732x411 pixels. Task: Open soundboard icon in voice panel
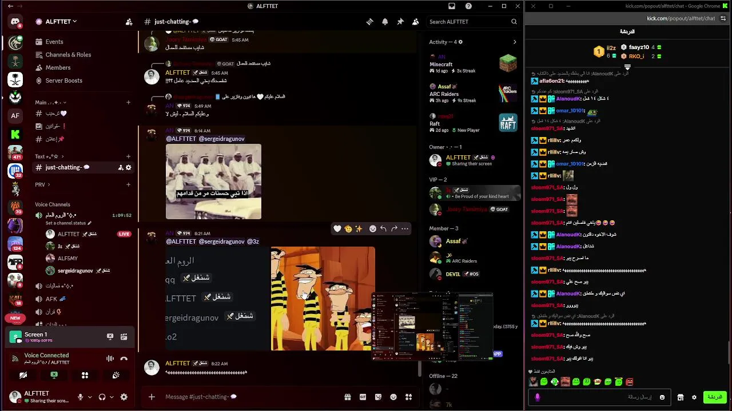click(x=116, y=375)
